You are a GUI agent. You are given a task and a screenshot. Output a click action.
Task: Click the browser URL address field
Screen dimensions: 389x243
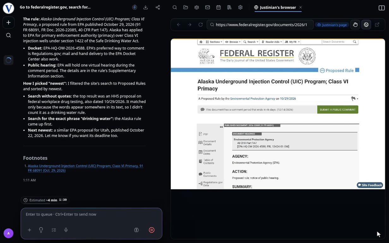pyautogui.click(x=260, y=25)
